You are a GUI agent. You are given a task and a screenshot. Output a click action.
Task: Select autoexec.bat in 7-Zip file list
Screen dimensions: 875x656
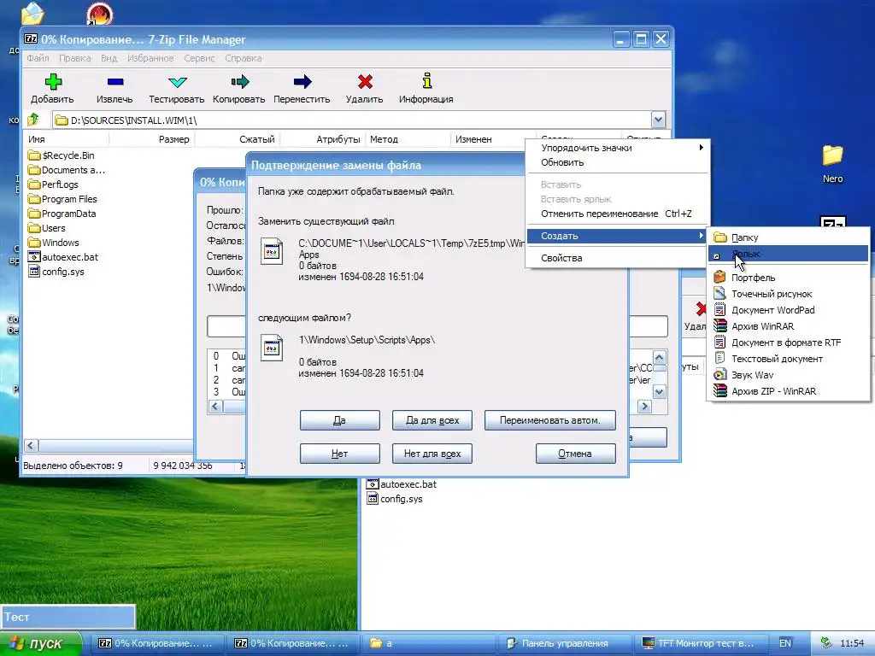click(63, 257)
